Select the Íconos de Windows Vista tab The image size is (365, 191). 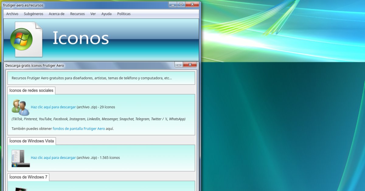tap(32, 141)
